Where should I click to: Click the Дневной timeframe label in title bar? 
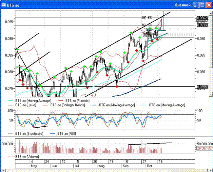click(183, 5)
